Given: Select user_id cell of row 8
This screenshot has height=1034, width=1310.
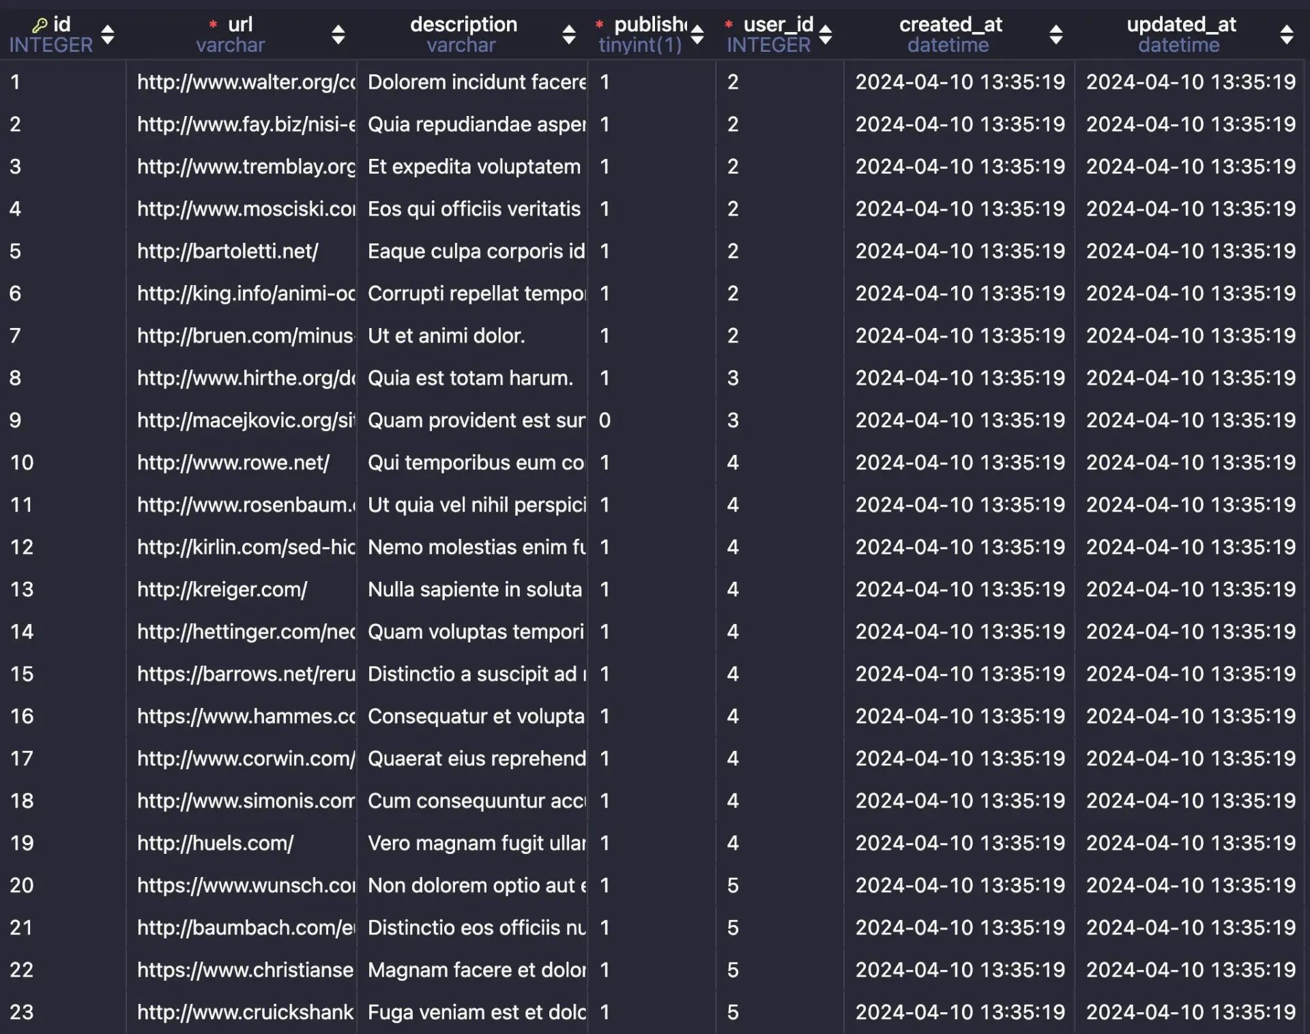Looking at the screenshot, I should click(x=733, y=378).
